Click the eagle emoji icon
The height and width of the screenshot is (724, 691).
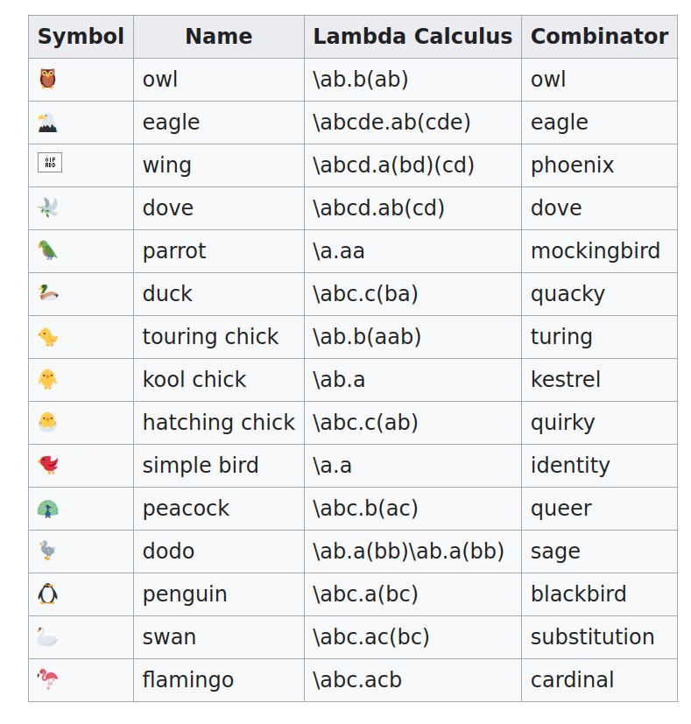pyautogui.click(x=47, y=123)
